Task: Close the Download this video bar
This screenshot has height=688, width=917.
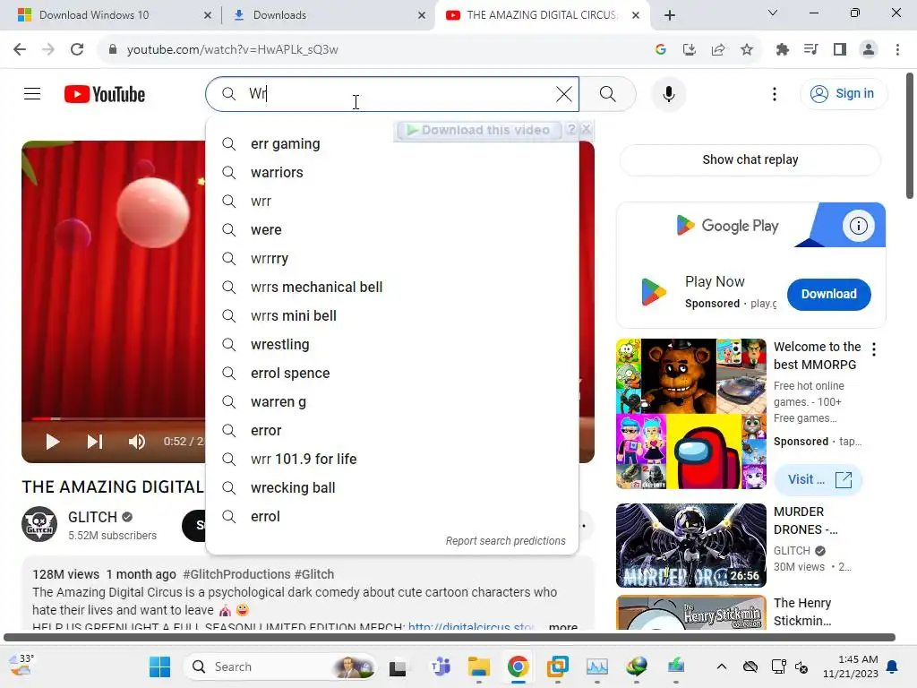Action: coord(587,129)
